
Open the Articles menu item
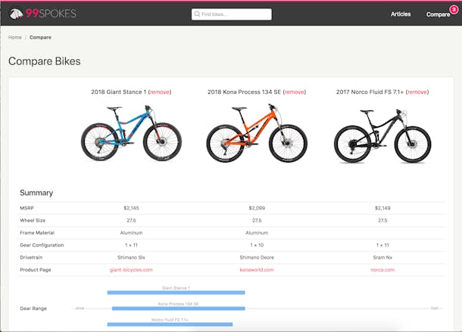(x=401, y=14)
